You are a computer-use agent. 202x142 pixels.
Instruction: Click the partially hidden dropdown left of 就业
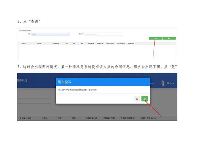(x=152, y=83)
